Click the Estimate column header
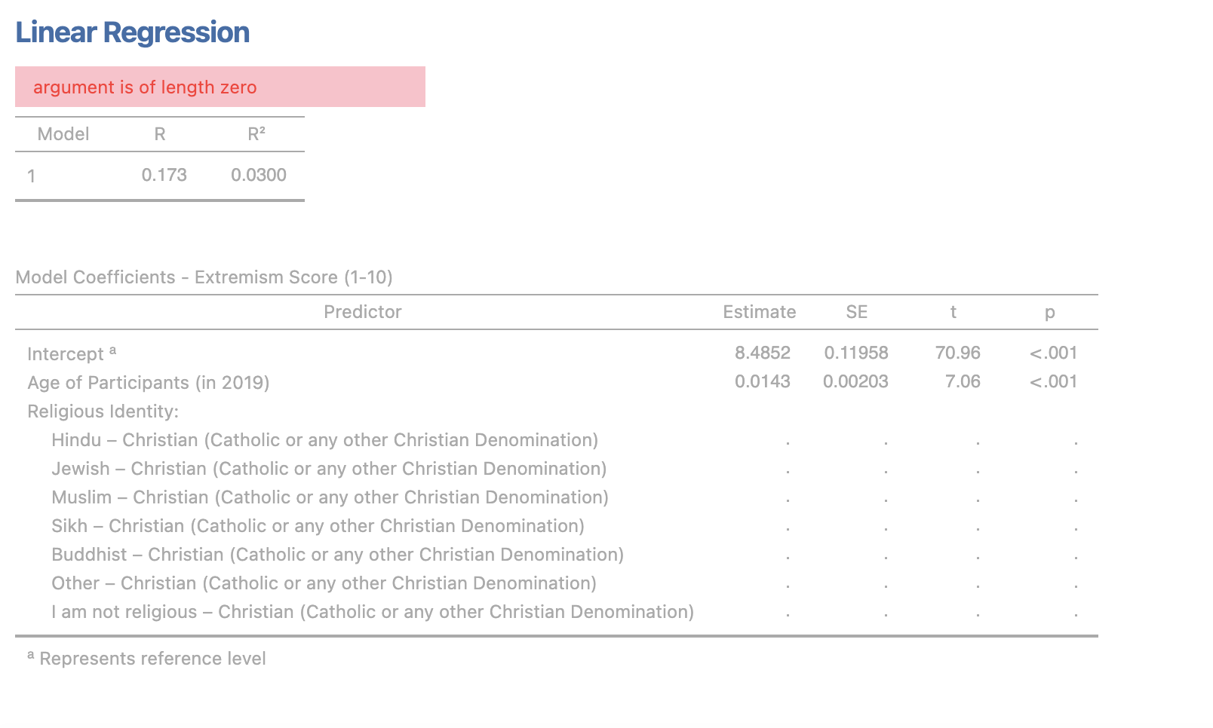The width and height of the screenshot is (1213, 728). coord(759,312)
